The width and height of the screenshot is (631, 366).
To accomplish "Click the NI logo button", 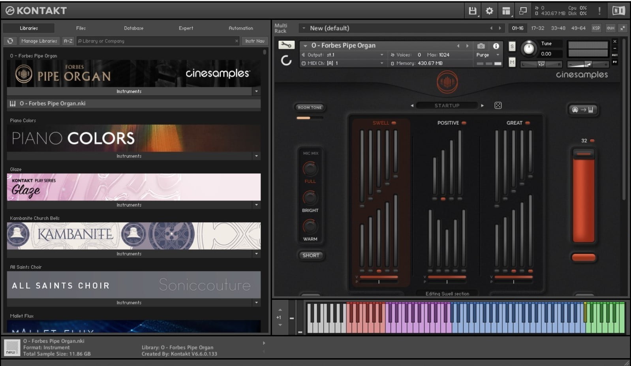I will point(618,11).
